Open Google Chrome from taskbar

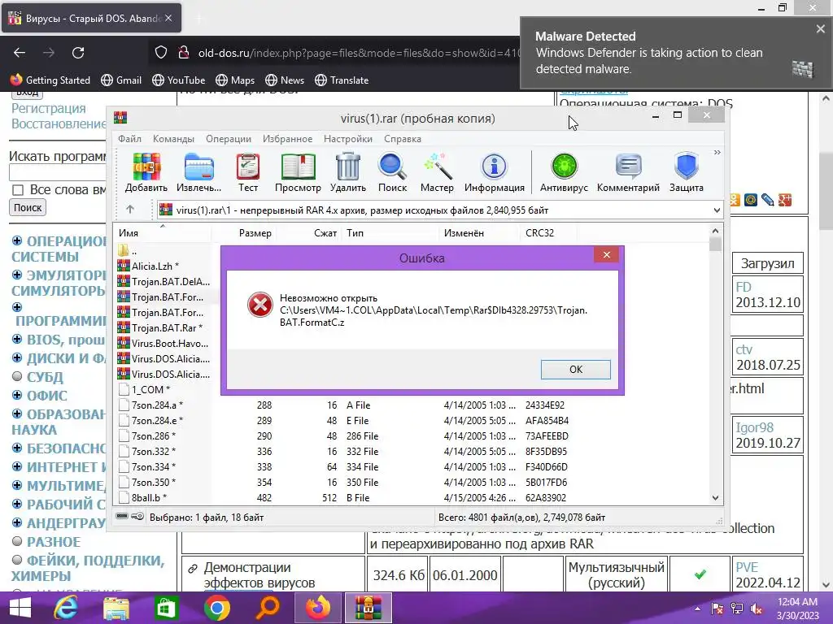tap(216, 608)
